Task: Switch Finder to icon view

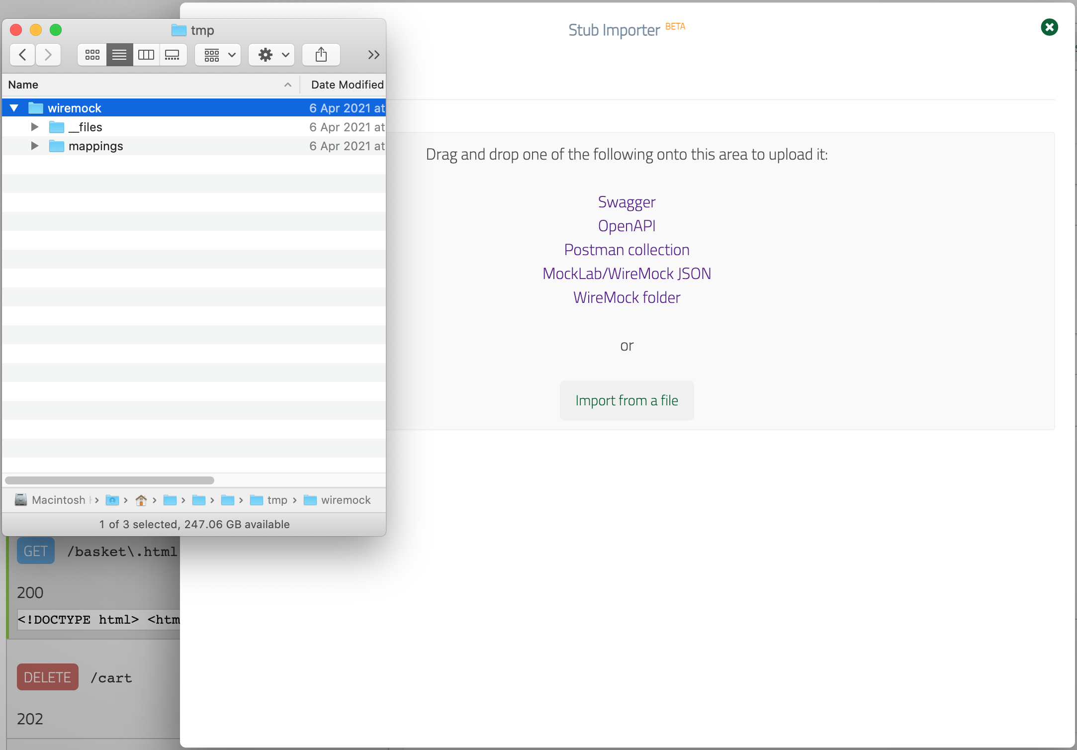Action: 92,55
